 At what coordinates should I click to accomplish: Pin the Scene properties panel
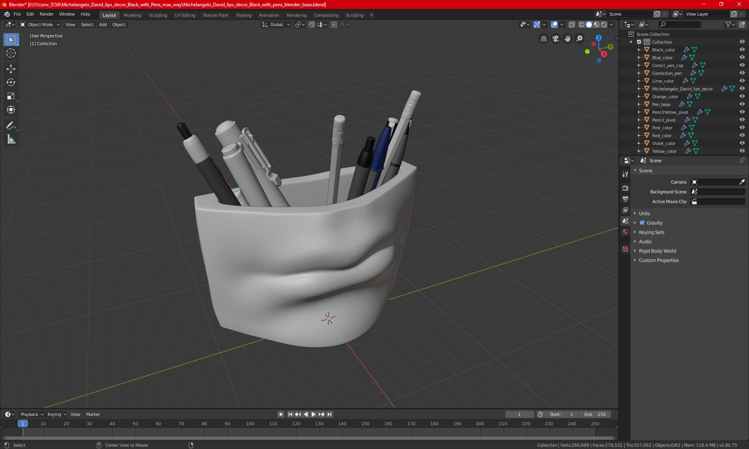pos(742,161)
